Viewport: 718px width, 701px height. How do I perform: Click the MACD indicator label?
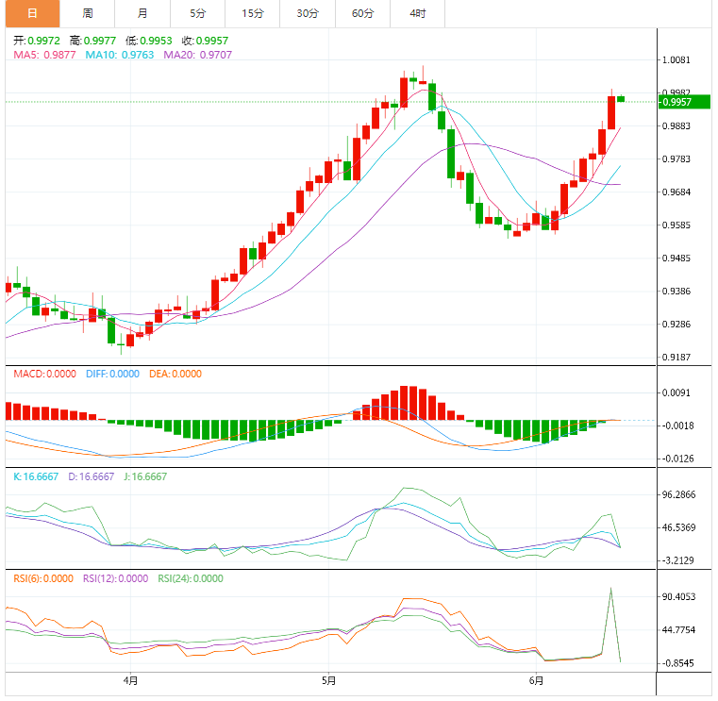point(44,374)
